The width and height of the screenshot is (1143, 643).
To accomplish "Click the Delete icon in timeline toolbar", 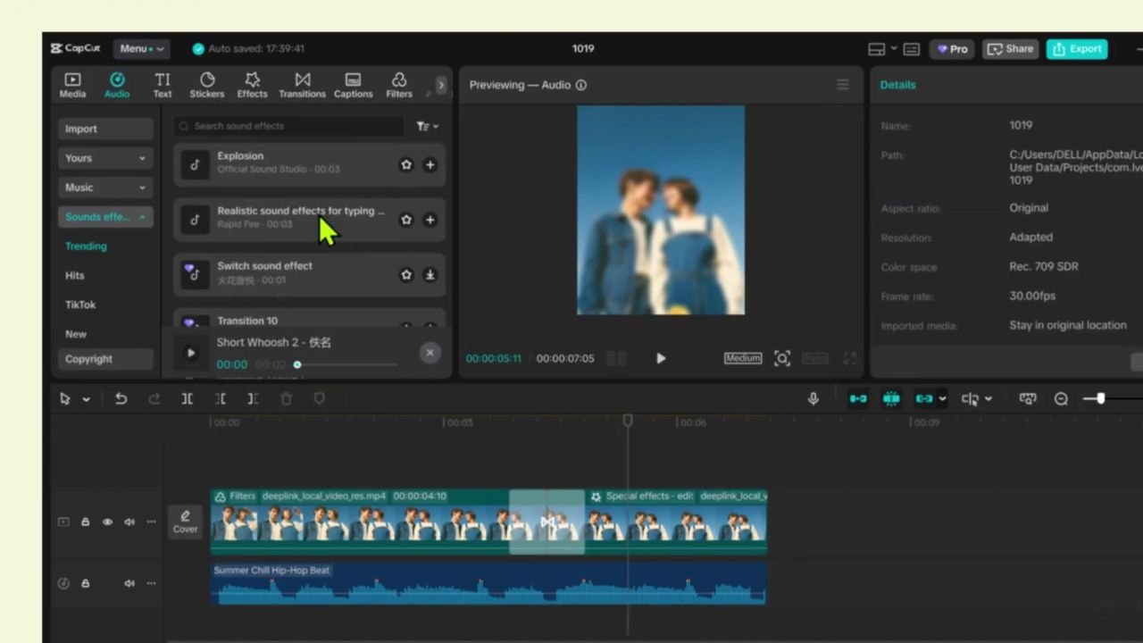I will (x=286, y=398).
